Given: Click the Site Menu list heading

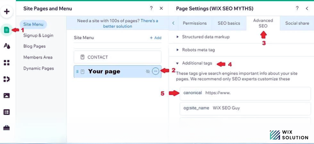Looking at the screenshot, I should [84, 38].
